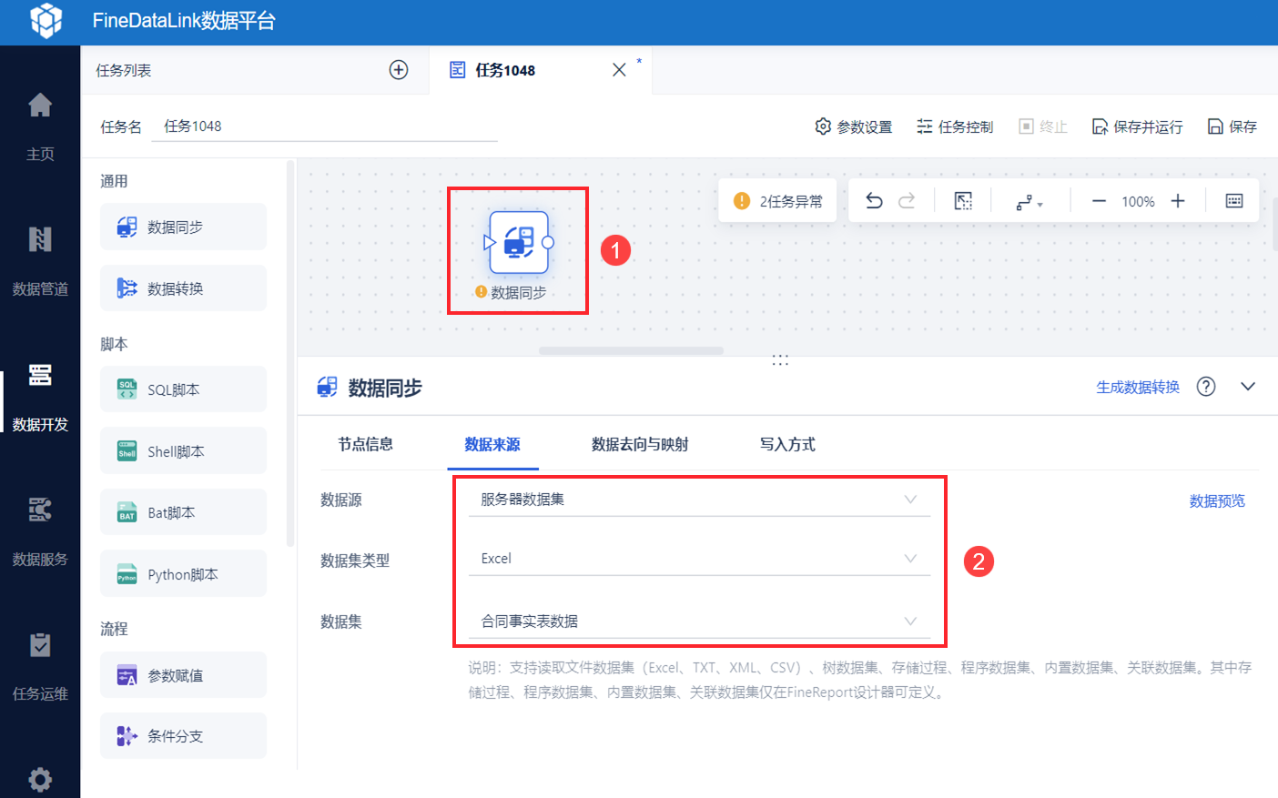Pick the 条件分支 node from the component panel
This screenshot has height=798, width=1278.
[x=183, y=736]
